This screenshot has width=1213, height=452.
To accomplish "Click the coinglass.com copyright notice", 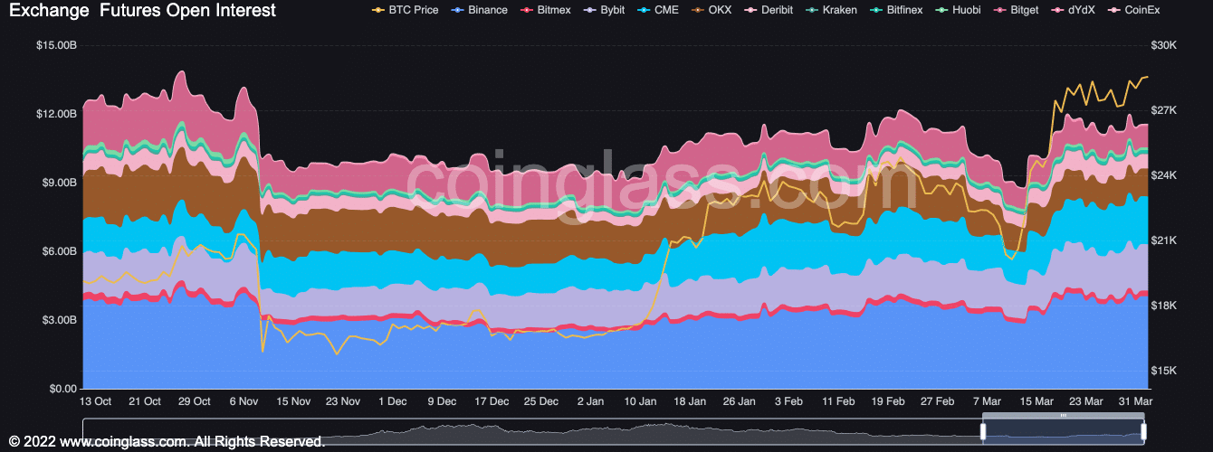I will [x=167, y=442].
